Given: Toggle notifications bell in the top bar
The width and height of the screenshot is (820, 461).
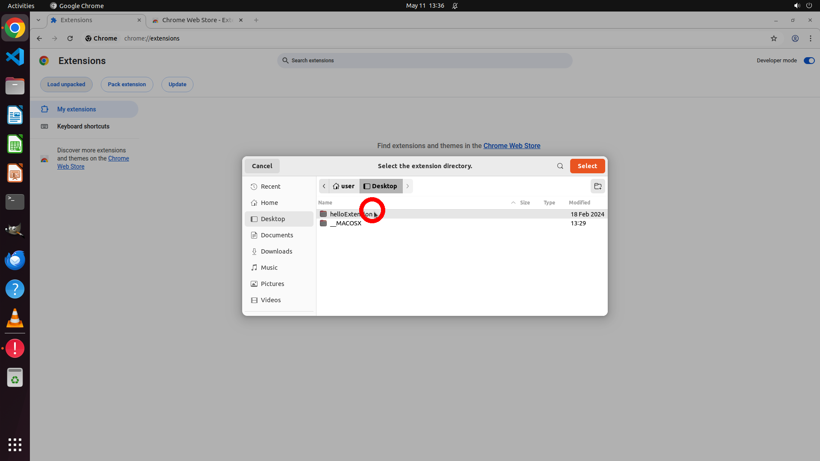Looking at the screenshot, I should tap(455, 6).
